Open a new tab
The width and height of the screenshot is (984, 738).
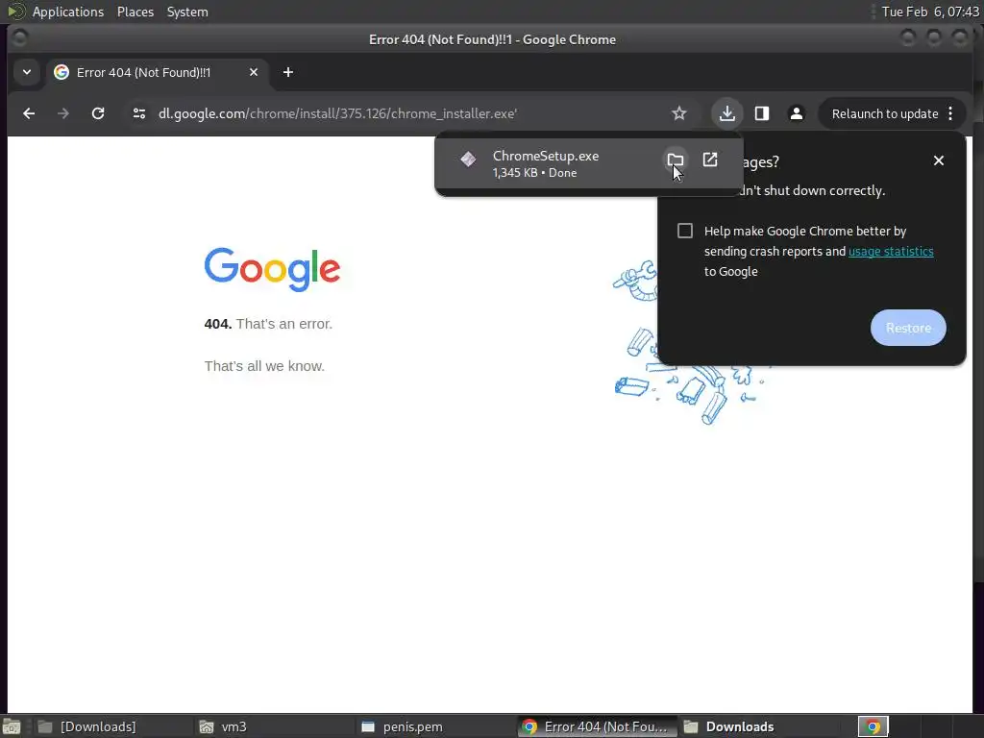click(288, 73)
